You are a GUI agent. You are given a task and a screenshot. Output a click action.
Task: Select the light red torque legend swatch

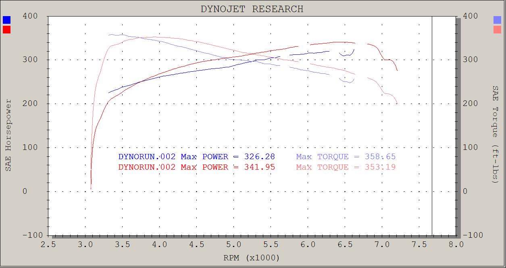coord(497,29)
